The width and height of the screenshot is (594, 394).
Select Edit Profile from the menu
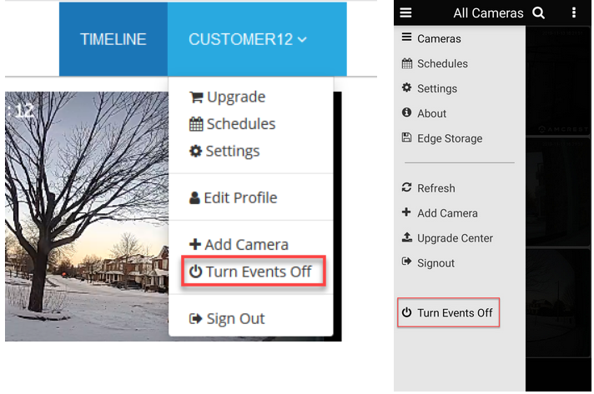(x=233, y=198)
